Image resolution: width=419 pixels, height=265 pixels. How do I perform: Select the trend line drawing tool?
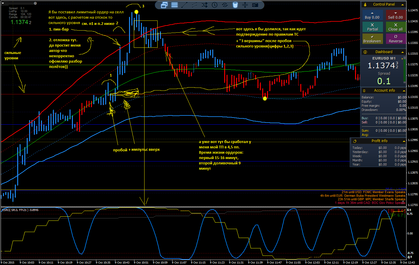(184, 5)
